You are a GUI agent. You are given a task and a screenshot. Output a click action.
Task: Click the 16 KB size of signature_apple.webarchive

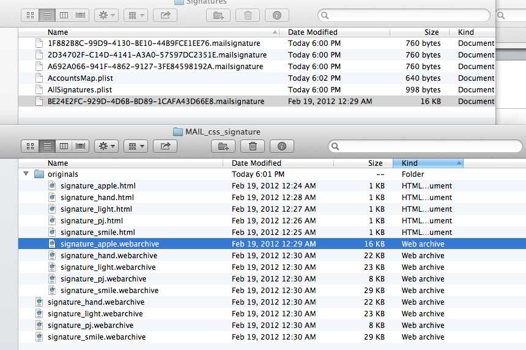point(374,244)
